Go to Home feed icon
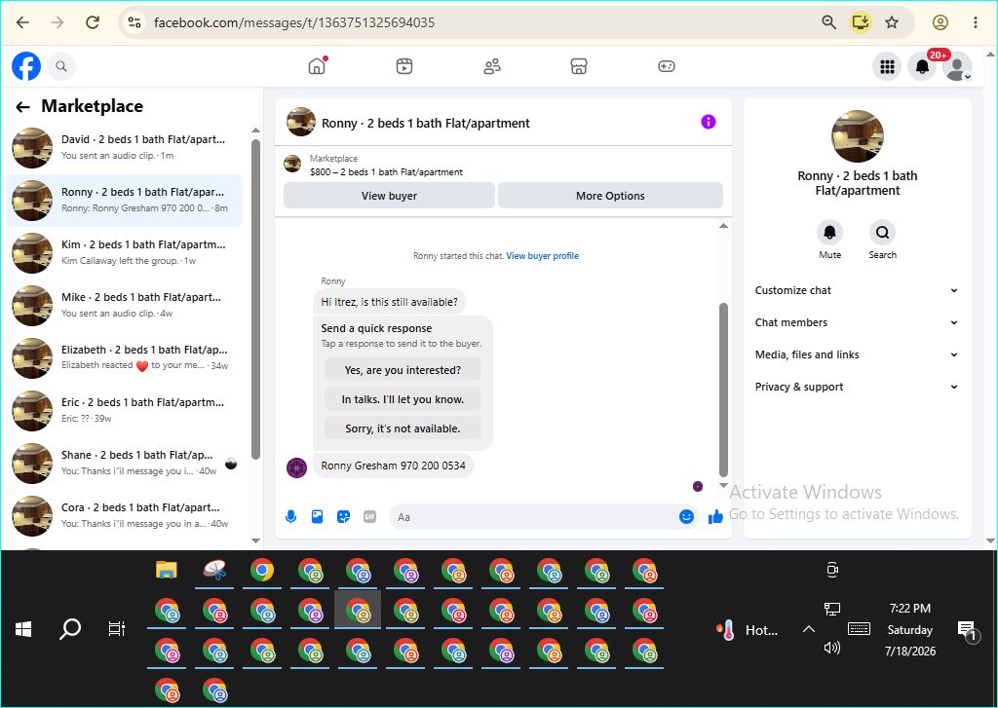The height and width of the screenshot is (708, 998). click(317, 65)
